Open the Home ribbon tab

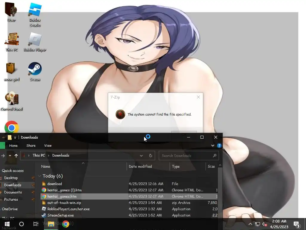click(13, 146)
